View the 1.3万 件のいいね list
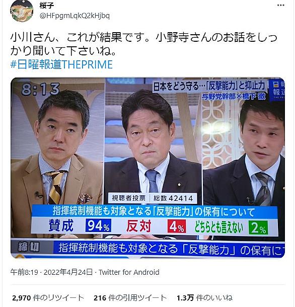This screenshot has width=295, height=307. [x=204, y=298]
